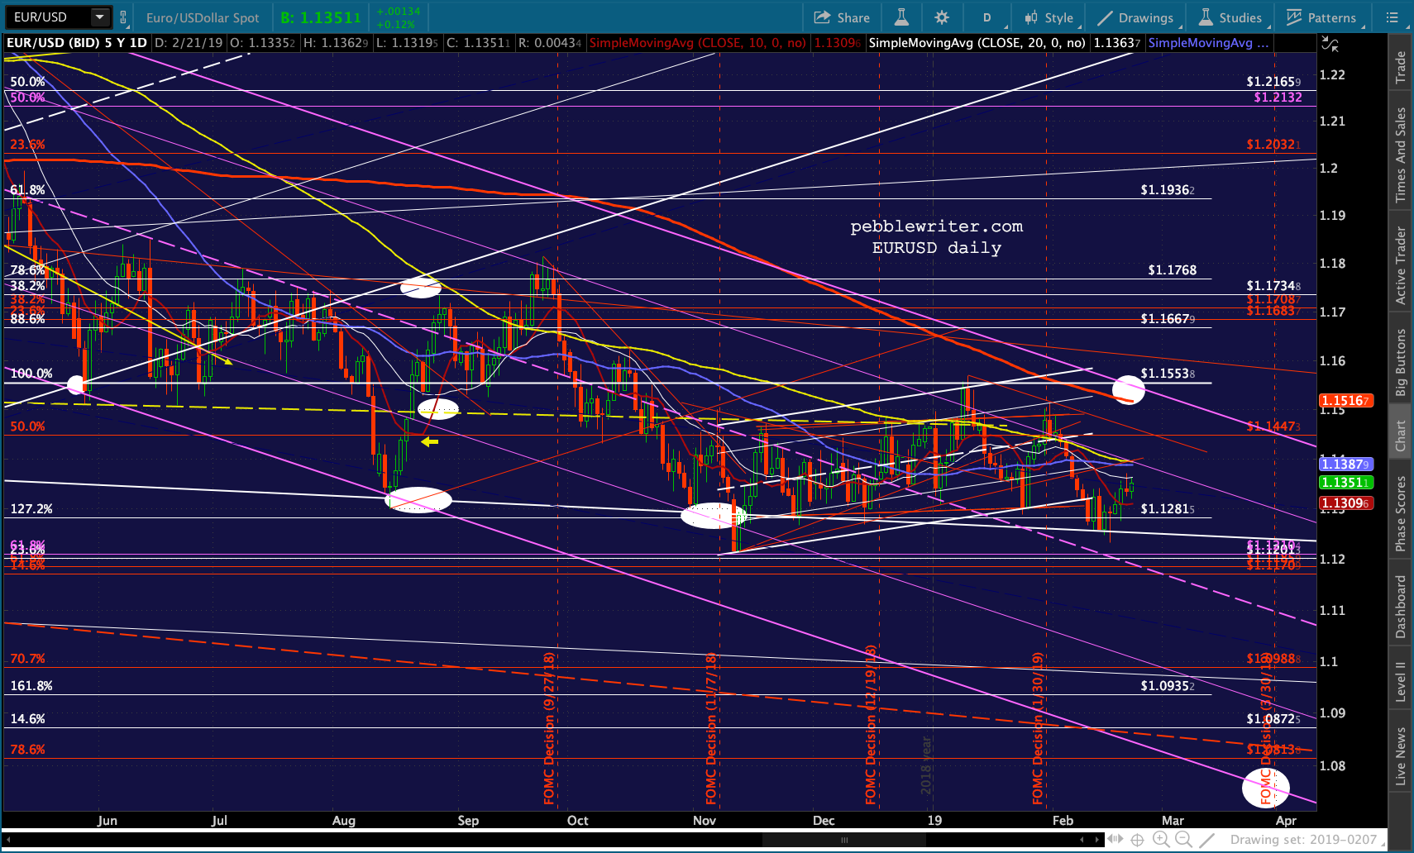
Task: Click the FOMC Decision (9/27/18) marker label
Action: point(549,728)
